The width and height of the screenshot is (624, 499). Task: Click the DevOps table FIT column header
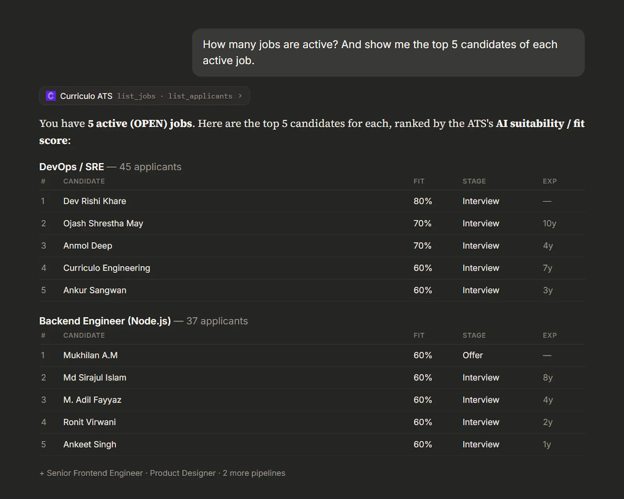(419, 181)
